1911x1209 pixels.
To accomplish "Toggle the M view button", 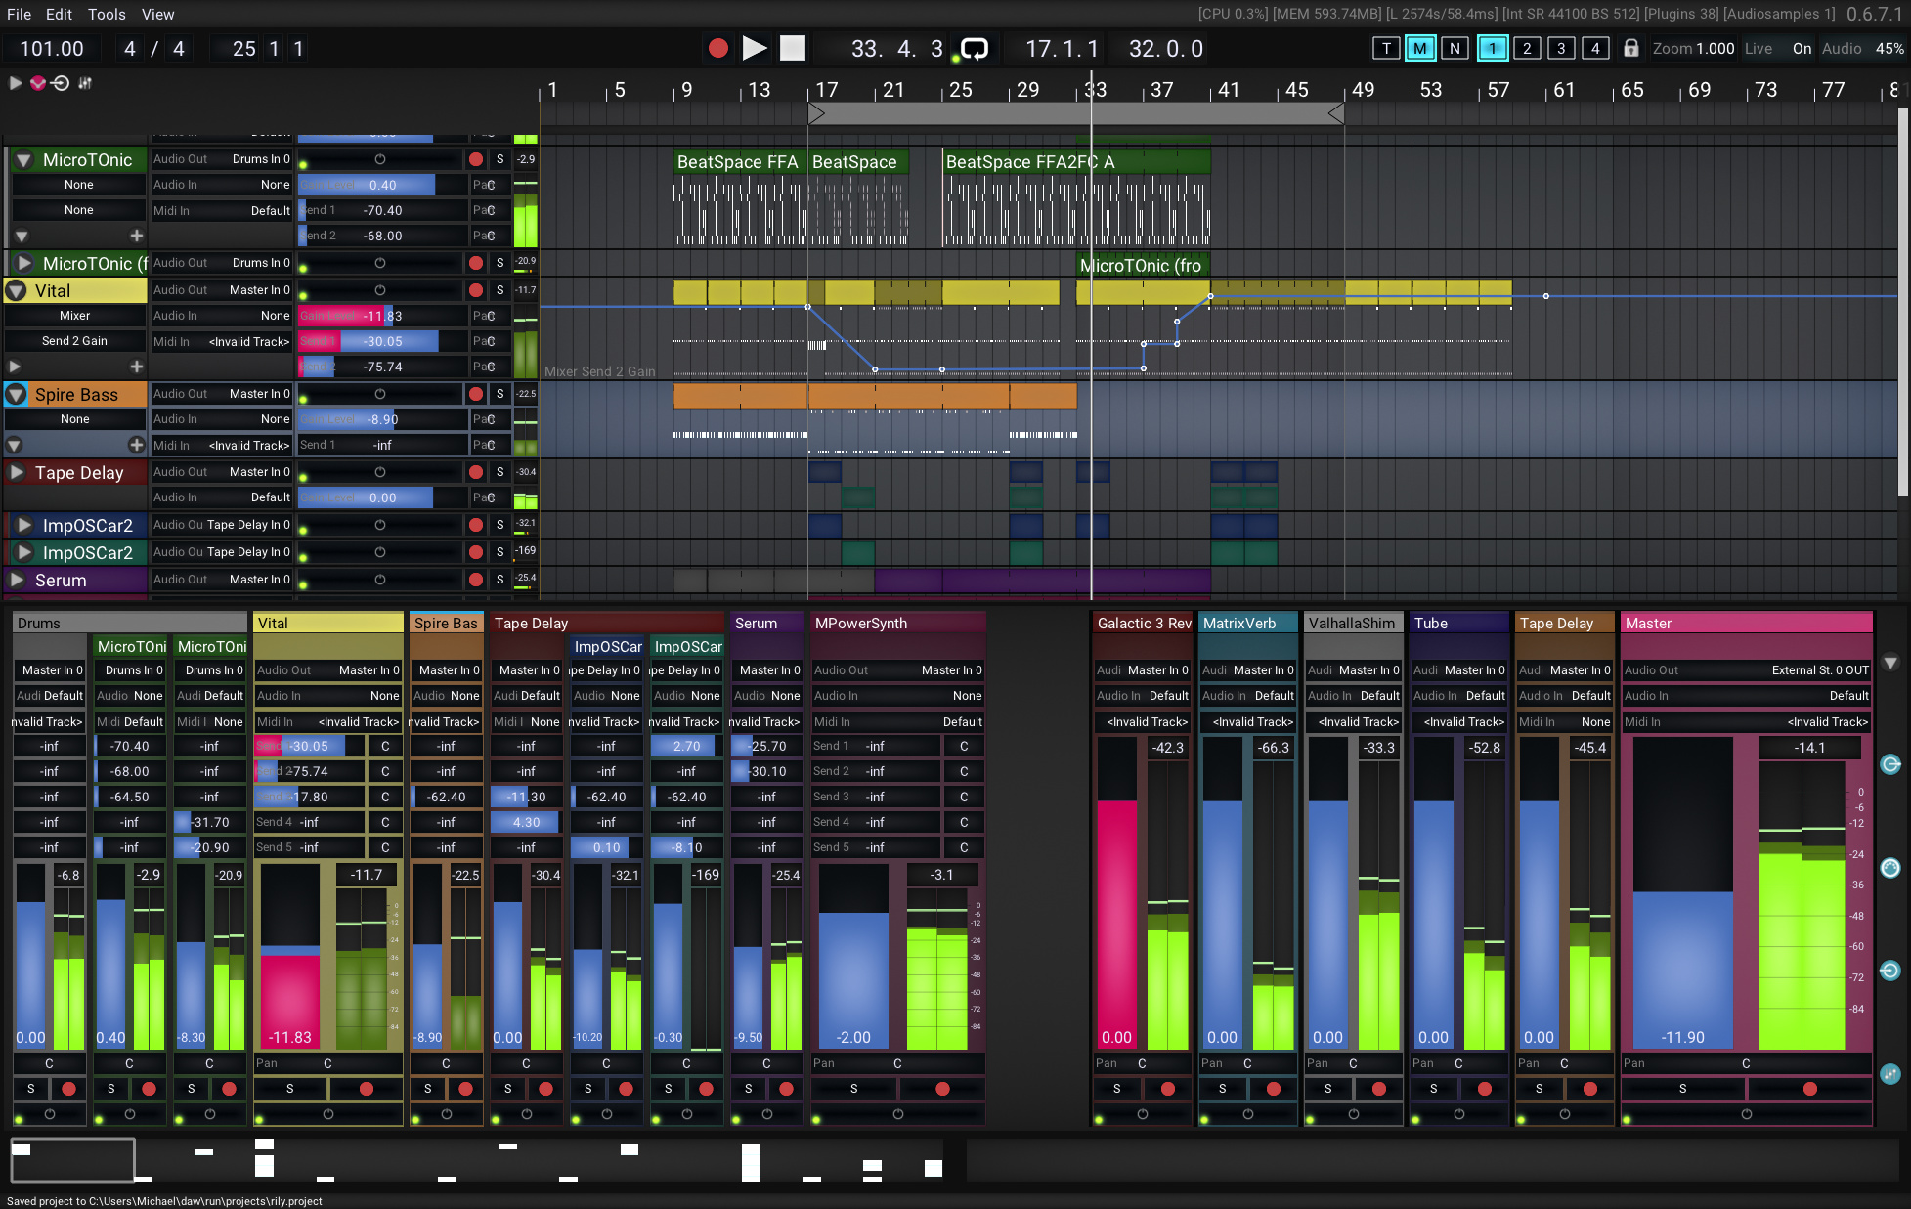I will pyautogui.click(x=1420, y=48).
